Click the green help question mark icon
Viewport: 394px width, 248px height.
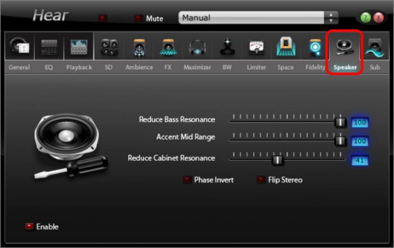point(365,18)
